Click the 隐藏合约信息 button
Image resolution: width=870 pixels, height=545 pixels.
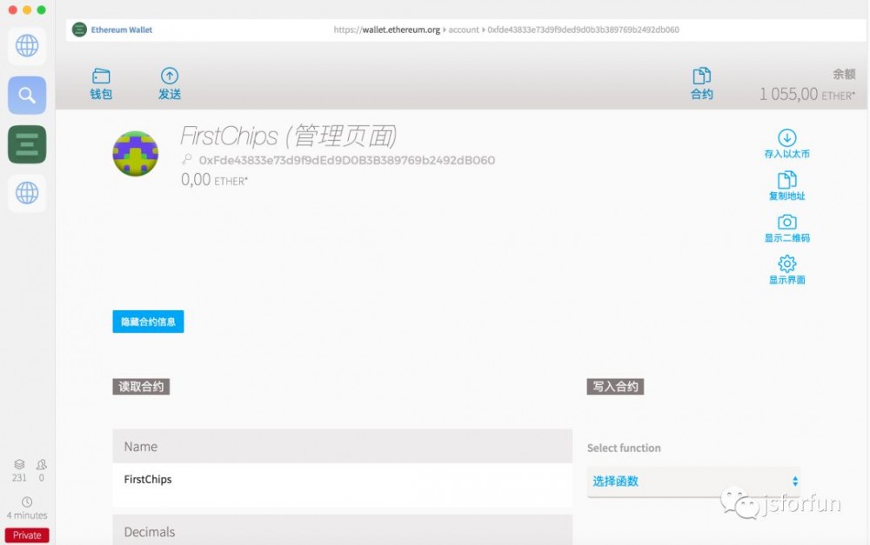(x=148, y=322)
